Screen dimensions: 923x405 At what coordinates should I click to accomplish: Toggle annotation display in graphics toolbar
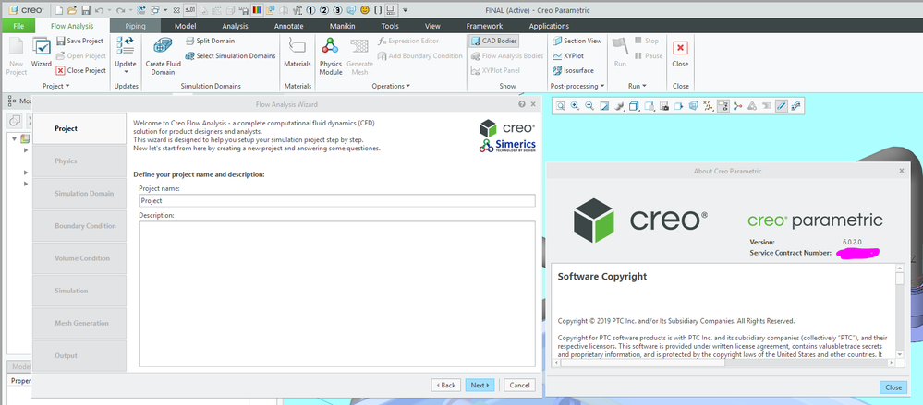tap(724, 106)
